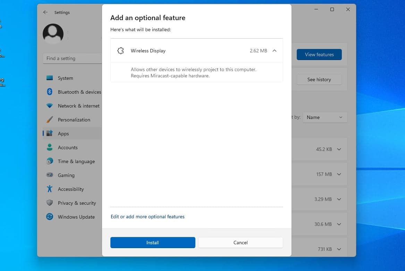Click the Windows Update sync icon
This screenshot has width=405, height=271.
click(x=50, y=217)
